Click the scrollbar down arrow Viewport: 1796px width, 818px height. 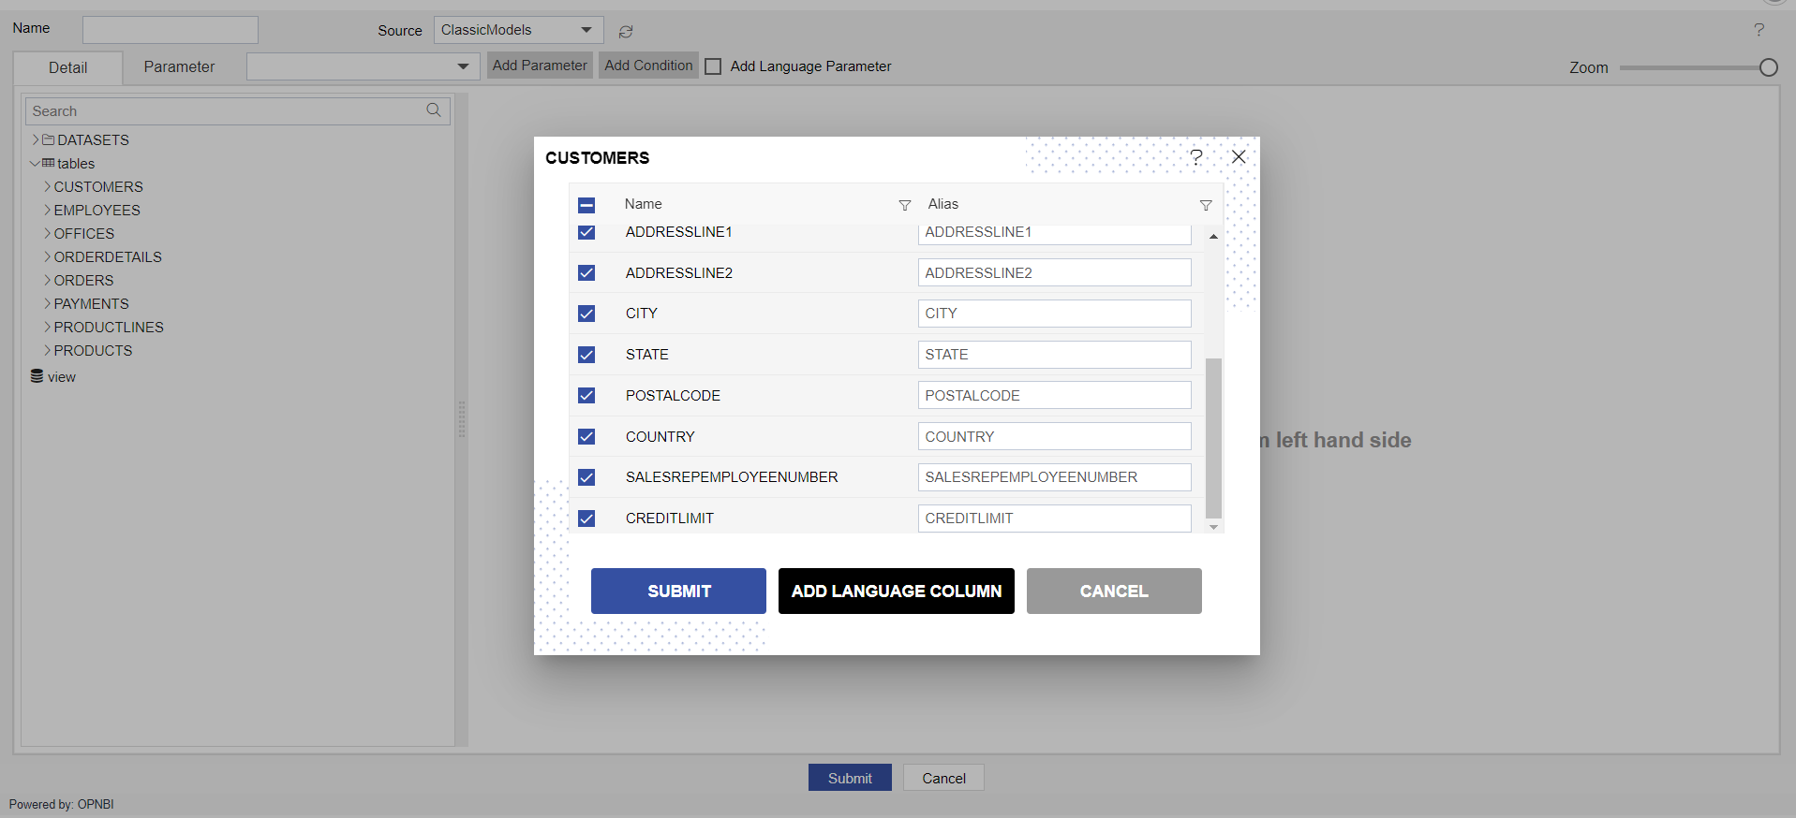(1213, 527)
